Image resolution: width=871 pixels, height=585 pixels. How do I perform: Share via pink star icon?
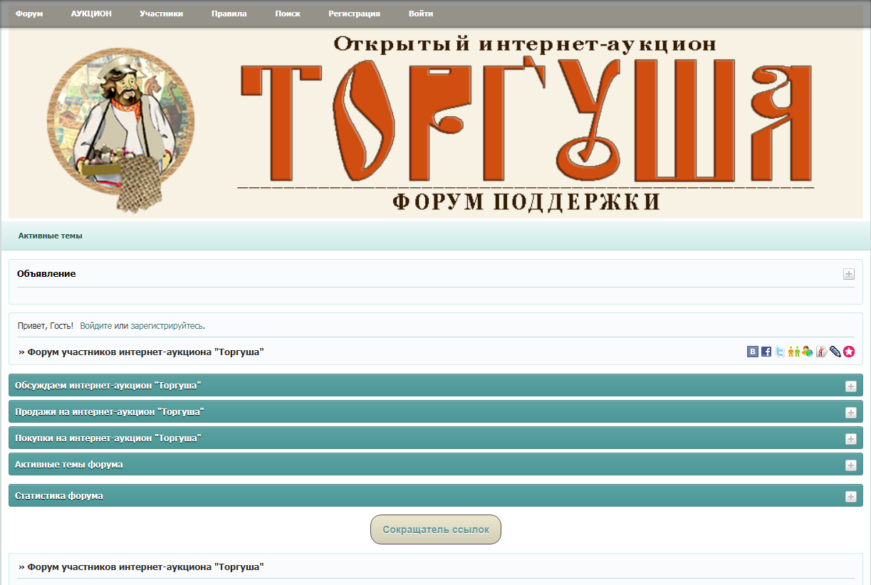pyautogui.click(x=849, y=352)
